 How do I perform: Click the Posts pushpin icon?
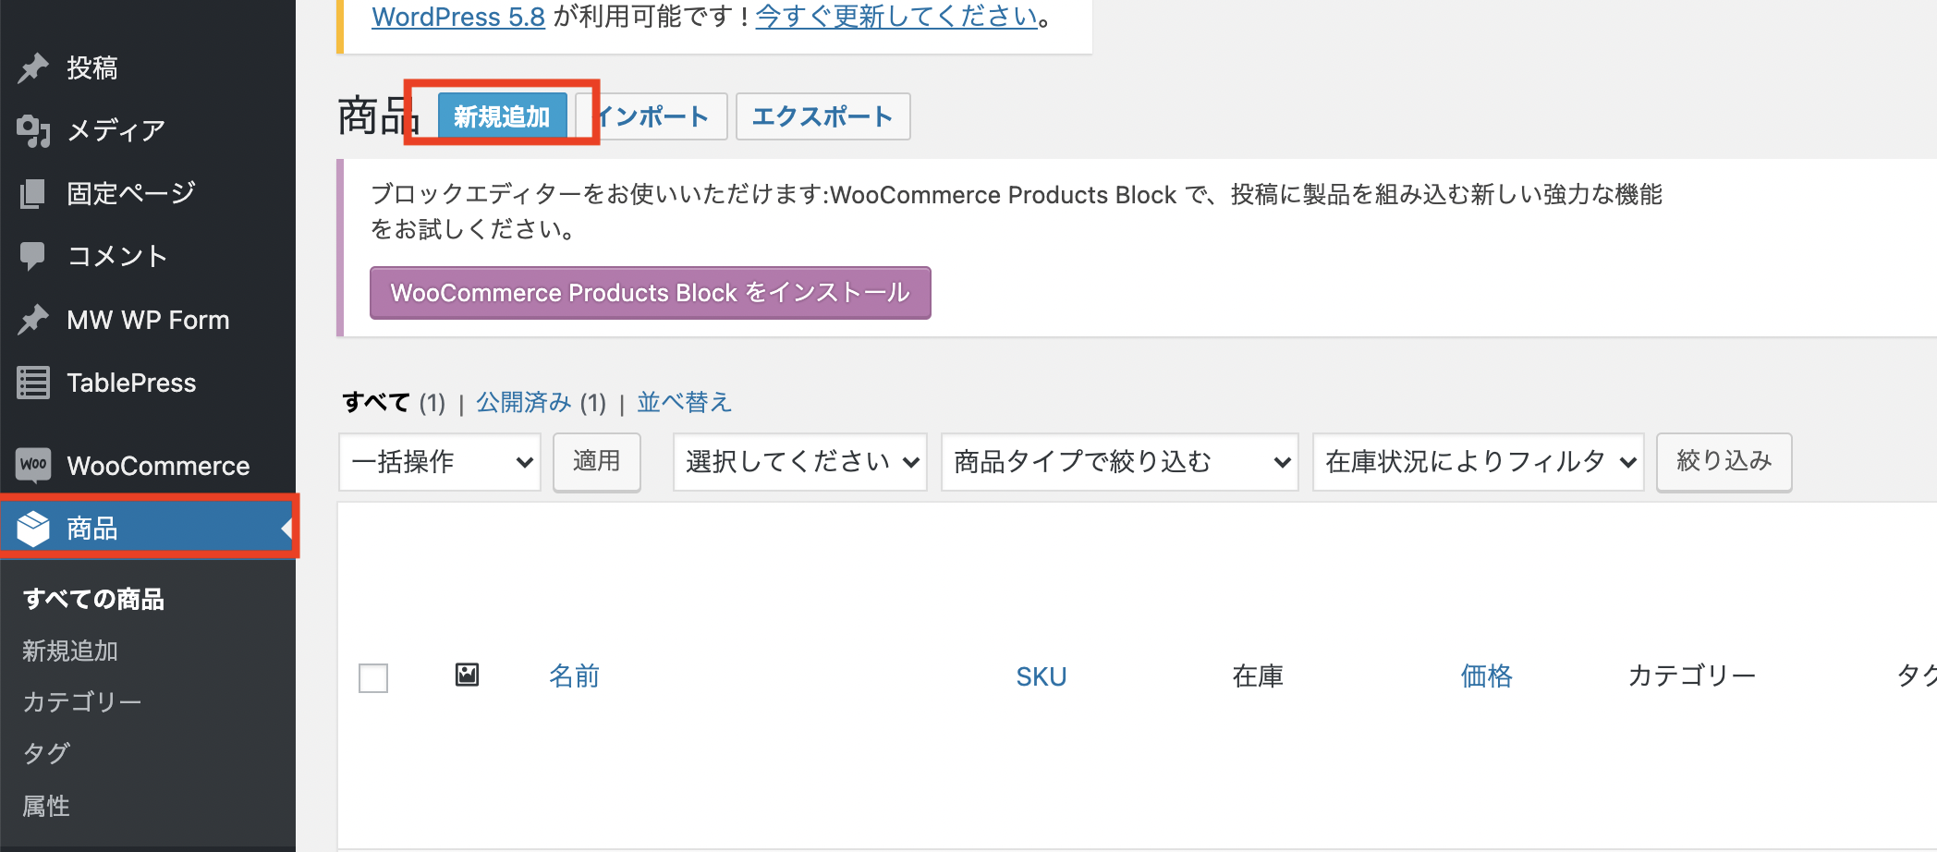pyautogui.click(x=33, y=67)
